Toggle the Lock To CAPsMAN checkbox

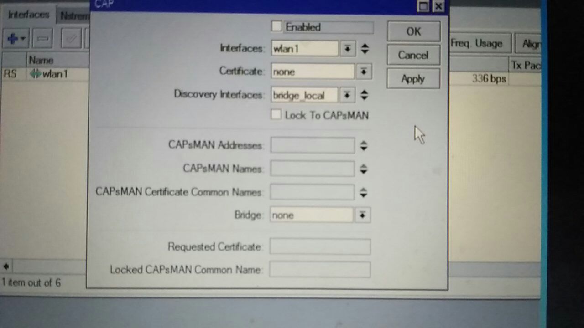tap(276, 115)
